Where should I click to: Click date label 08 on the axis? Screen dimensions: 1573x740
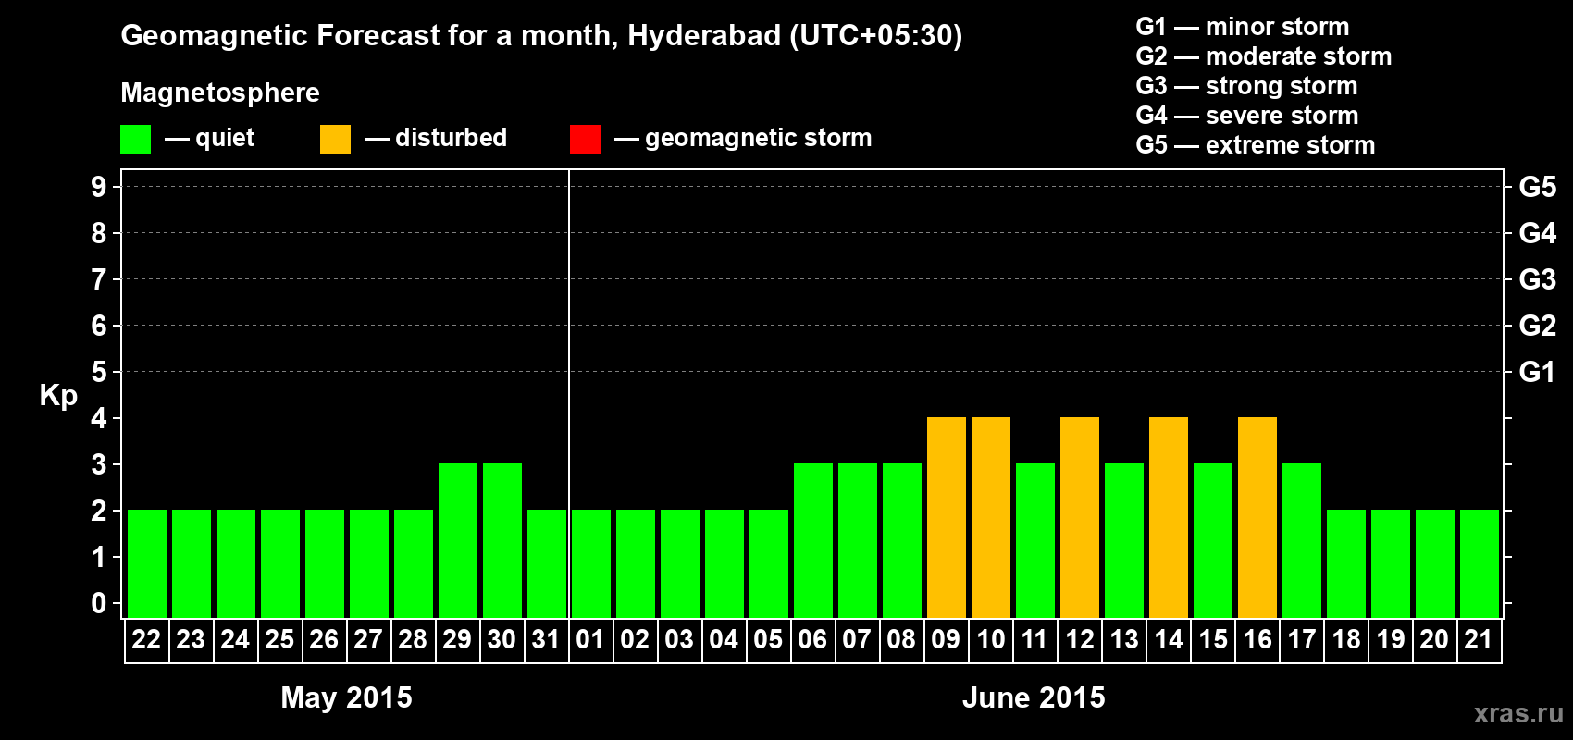pyautogui.click(x=901, y=639)
